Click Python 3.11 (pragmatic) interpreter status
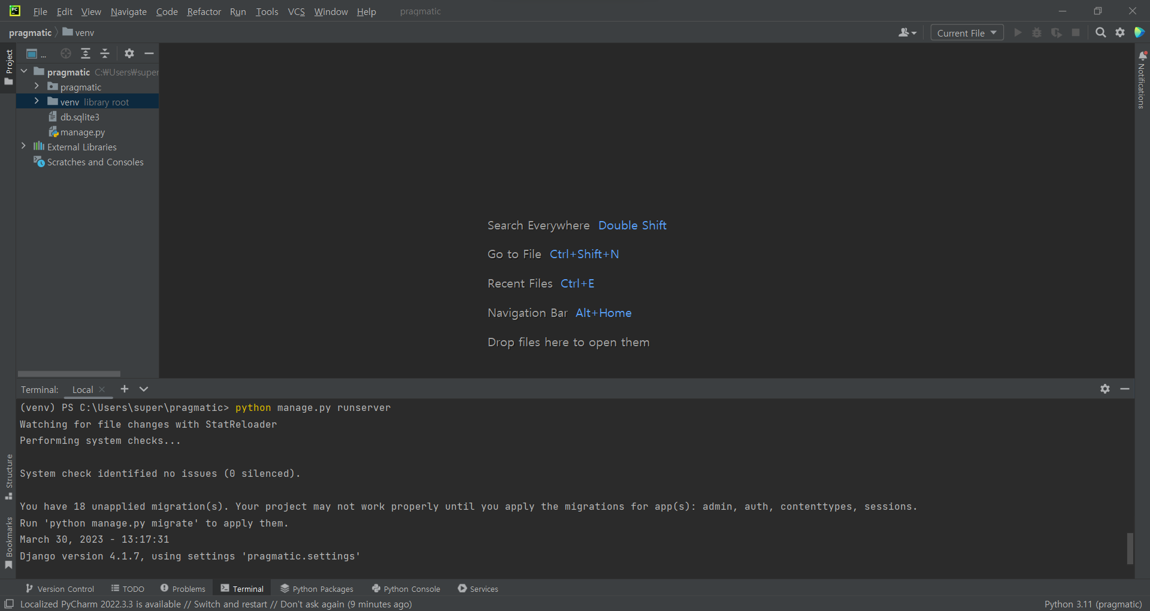Screen dimensions: 1150x611 1093,604
